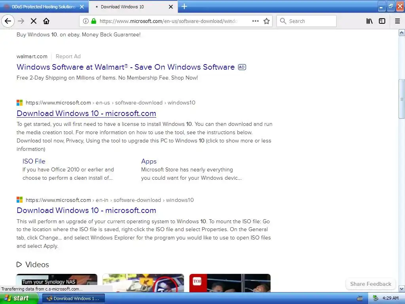Image resolution: width=405 pixels, height=304 pixels.
Task: Click the magnifier icon in Search box
Action: point(283,21)
